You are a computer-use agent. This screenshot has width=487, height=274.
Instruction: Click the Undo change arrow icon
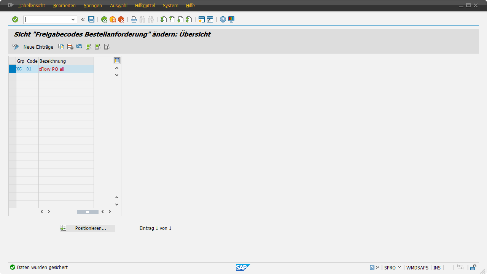pyautogui.click(x=79, y=47)
